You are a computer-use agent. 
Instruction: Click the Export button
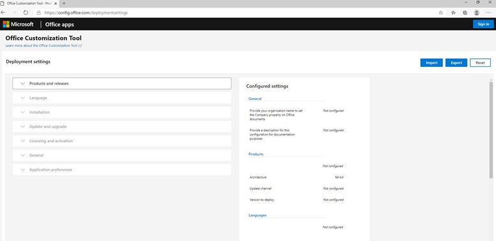(x=456, y=62)
